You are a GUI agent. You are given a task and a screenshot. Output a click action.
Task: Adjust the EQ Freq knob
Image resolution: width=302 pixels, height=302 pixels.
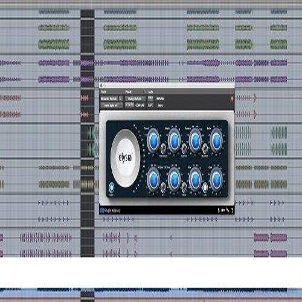pos(174,179)
